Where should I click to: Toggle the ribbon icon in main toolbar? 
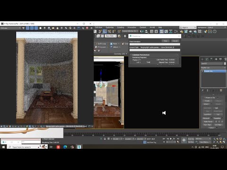162,32
